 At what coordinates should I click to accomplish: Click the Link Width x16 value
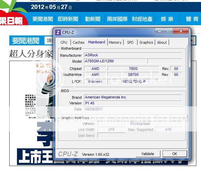(111, 129)
